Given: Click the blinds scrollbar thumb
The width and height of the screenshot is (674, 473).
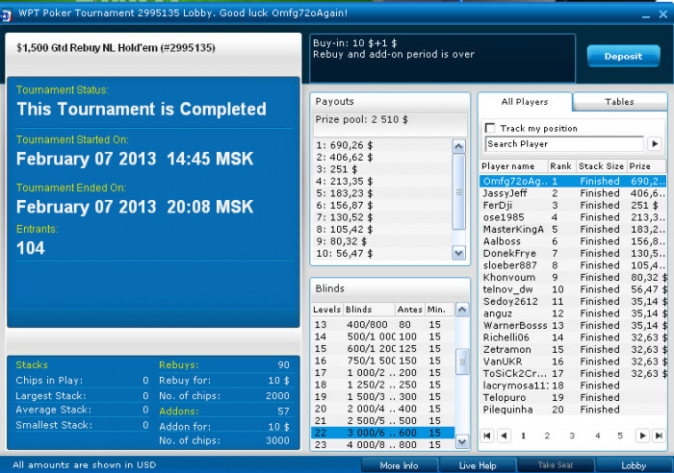Looking at the screenshot, I should point(462,361).
